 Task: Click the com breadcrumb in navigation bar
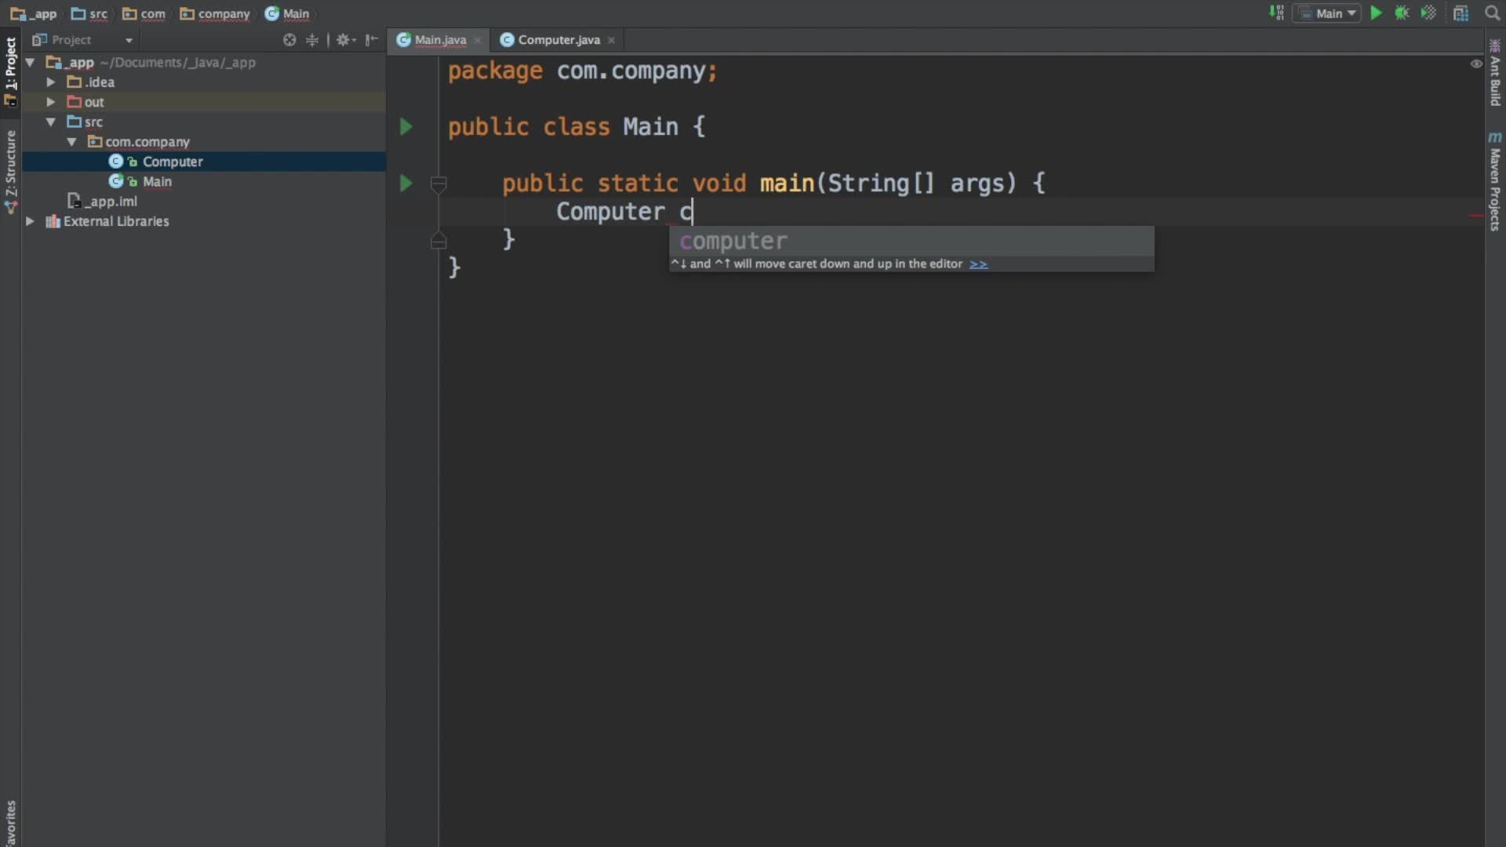click(144, 13)
